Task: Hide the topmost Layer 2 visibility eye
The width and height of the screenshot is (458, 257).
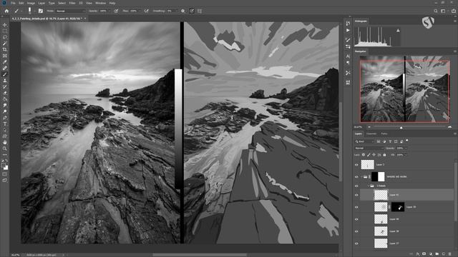Action: click(x=356, y=165)
